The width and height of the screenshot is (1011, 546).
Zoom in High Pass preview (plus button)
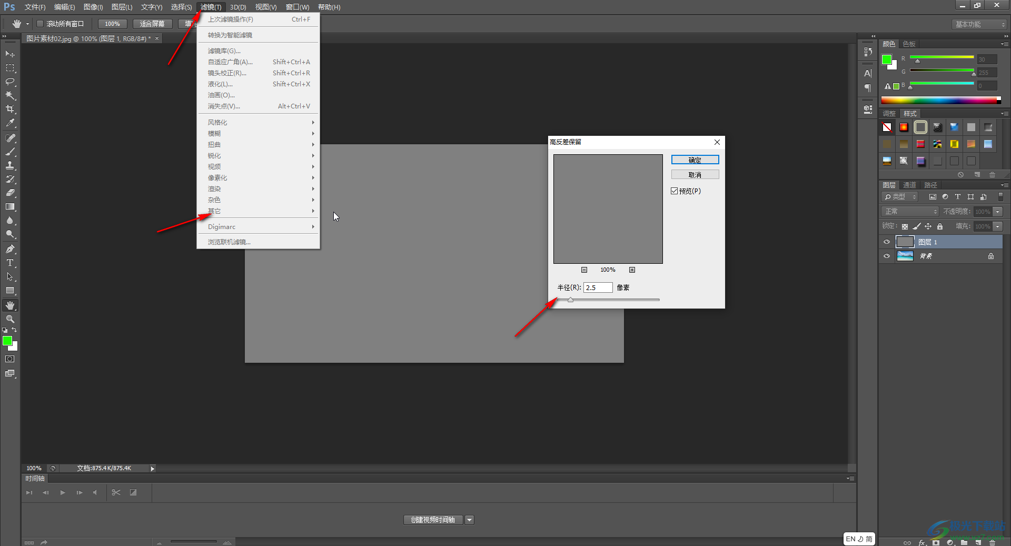[632, 270]
